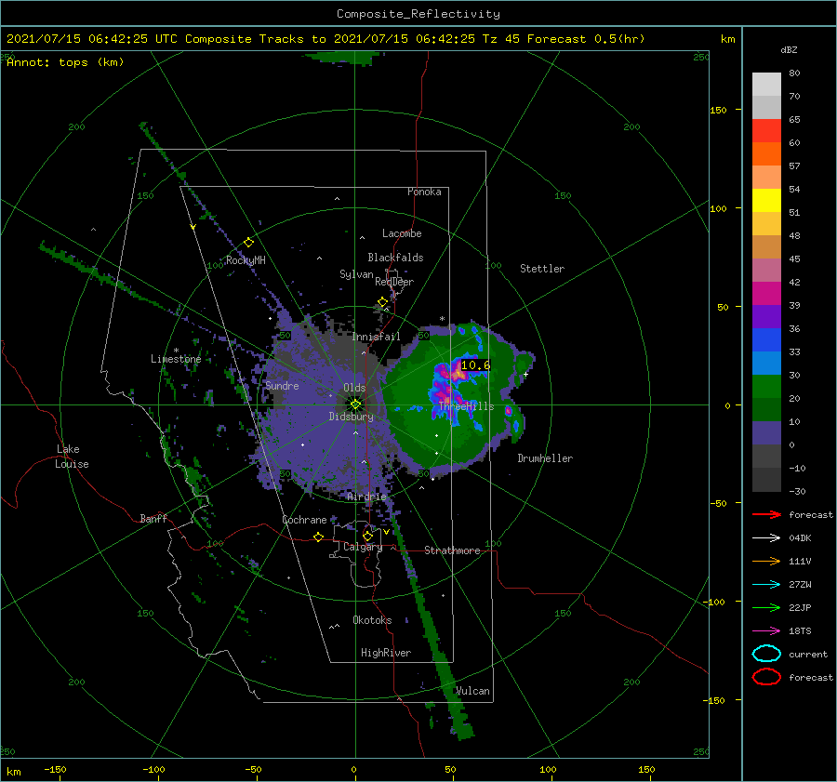This screenshot has width=837, height=782.
Task: Pick the bright red dBZ legend swatch
Action: coord(766,131)
